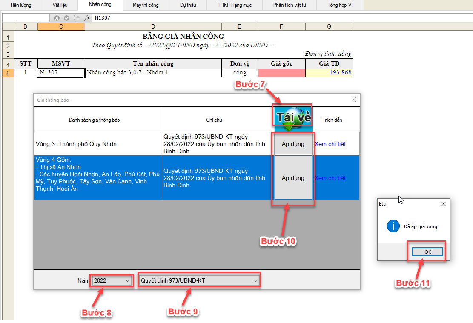Screen dimensions: 473x323
Task: Switch to Phân tích vật tư tab
Action: [x=289, y=5]
